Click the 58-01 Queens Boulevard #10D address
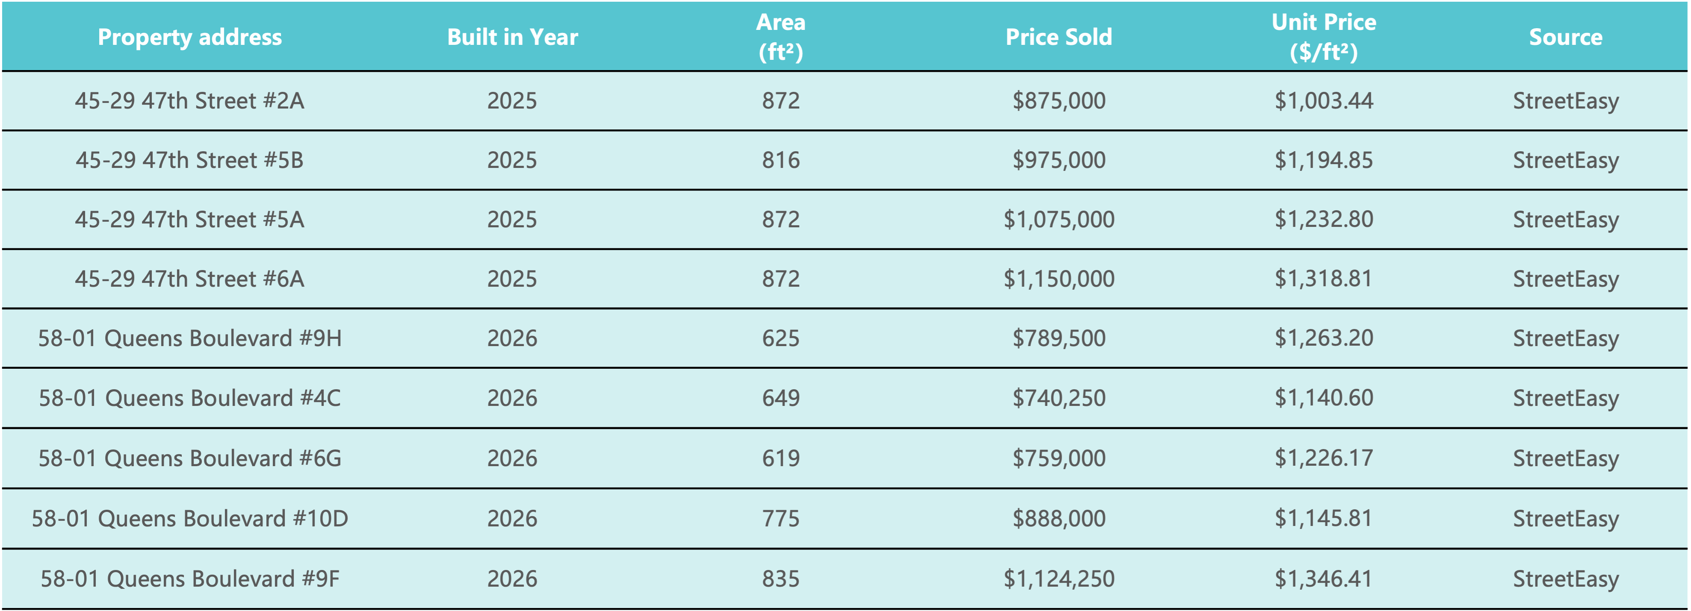The height and width of the screenshot is (611, 1691). point(190,518)
